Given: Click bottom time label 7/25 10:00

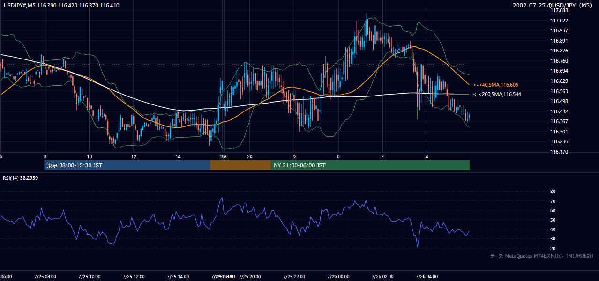Looking at the screenshot, I should tap(90, 276).
